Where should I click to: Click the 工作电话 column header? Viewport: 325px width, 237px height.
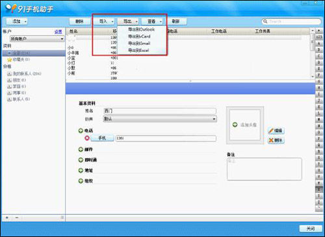[x=219, y=31]
